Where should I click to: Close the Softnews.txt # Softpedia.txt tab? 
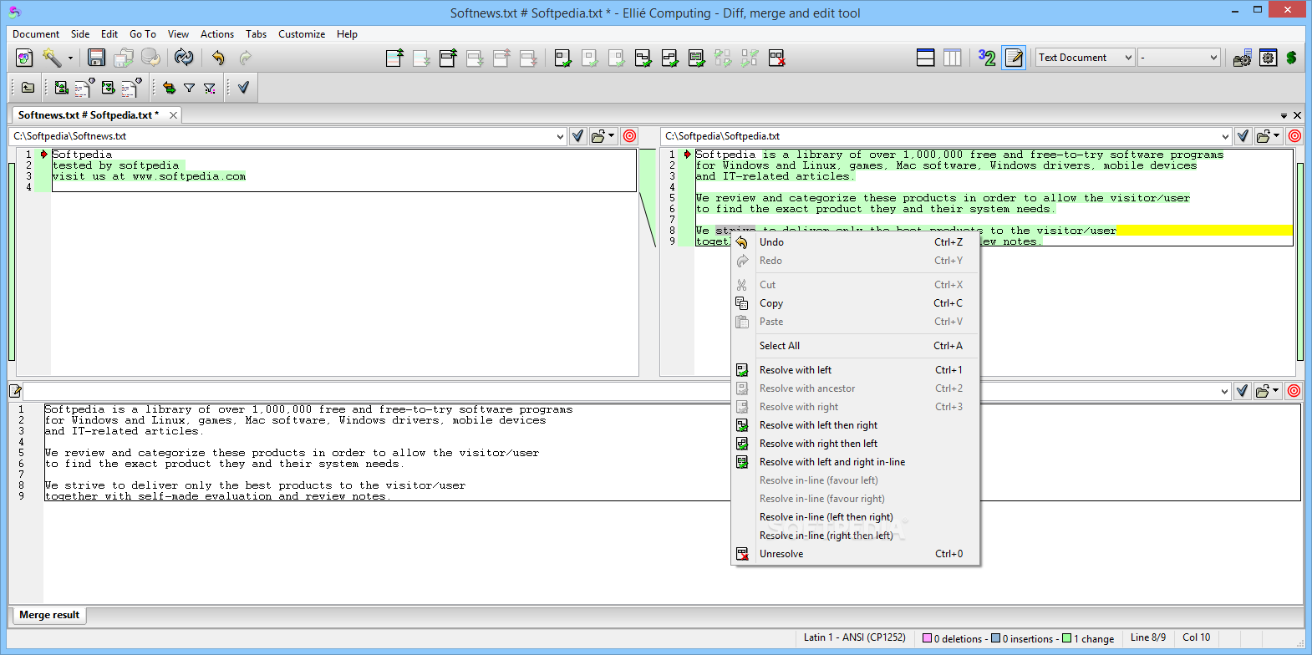[173, 115]
